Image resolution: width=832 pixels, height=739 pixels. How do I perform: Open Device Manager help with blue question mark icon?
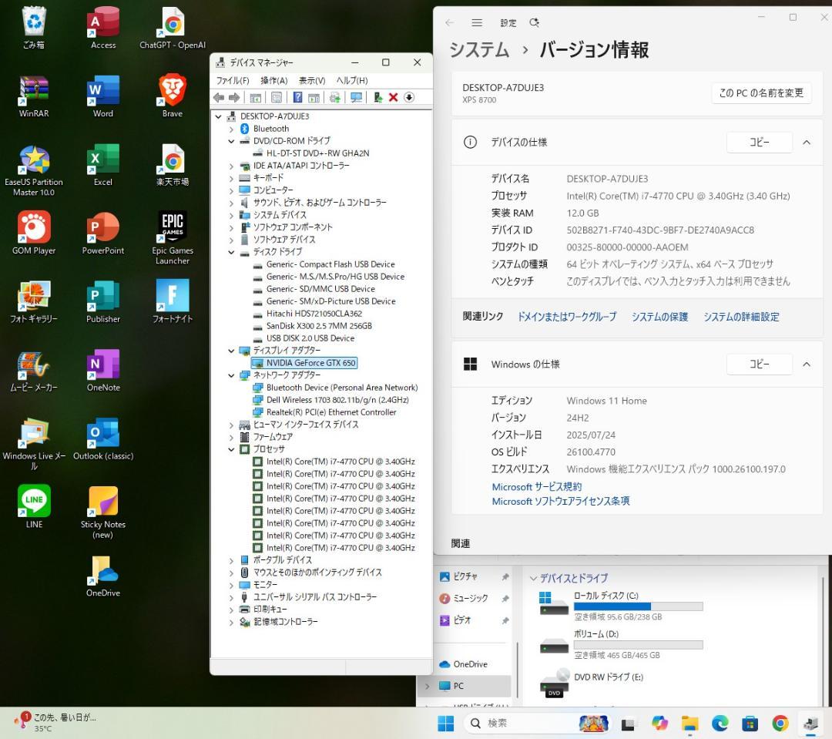coord(297,97)
